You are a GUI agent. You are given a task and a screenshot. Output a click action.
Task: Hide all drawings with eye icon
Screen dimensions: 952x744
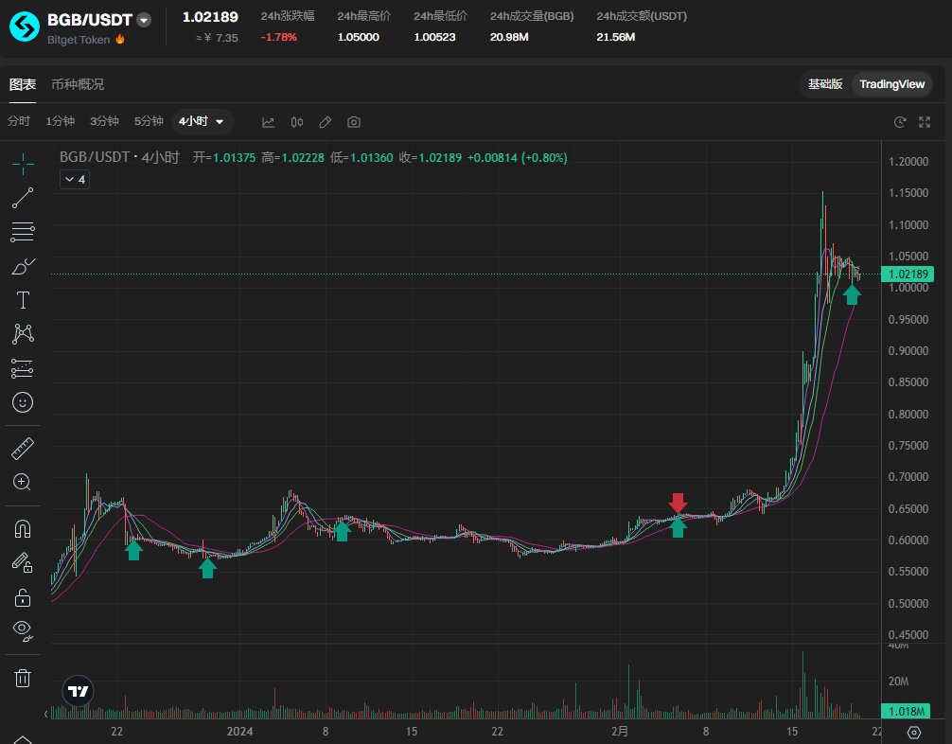pyautogui.click(x=23, y=631)
